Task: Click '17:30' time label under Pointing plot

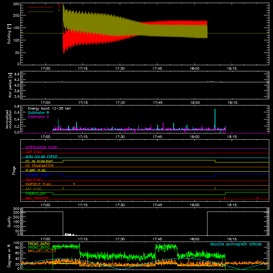Action: tap(120, 69)
